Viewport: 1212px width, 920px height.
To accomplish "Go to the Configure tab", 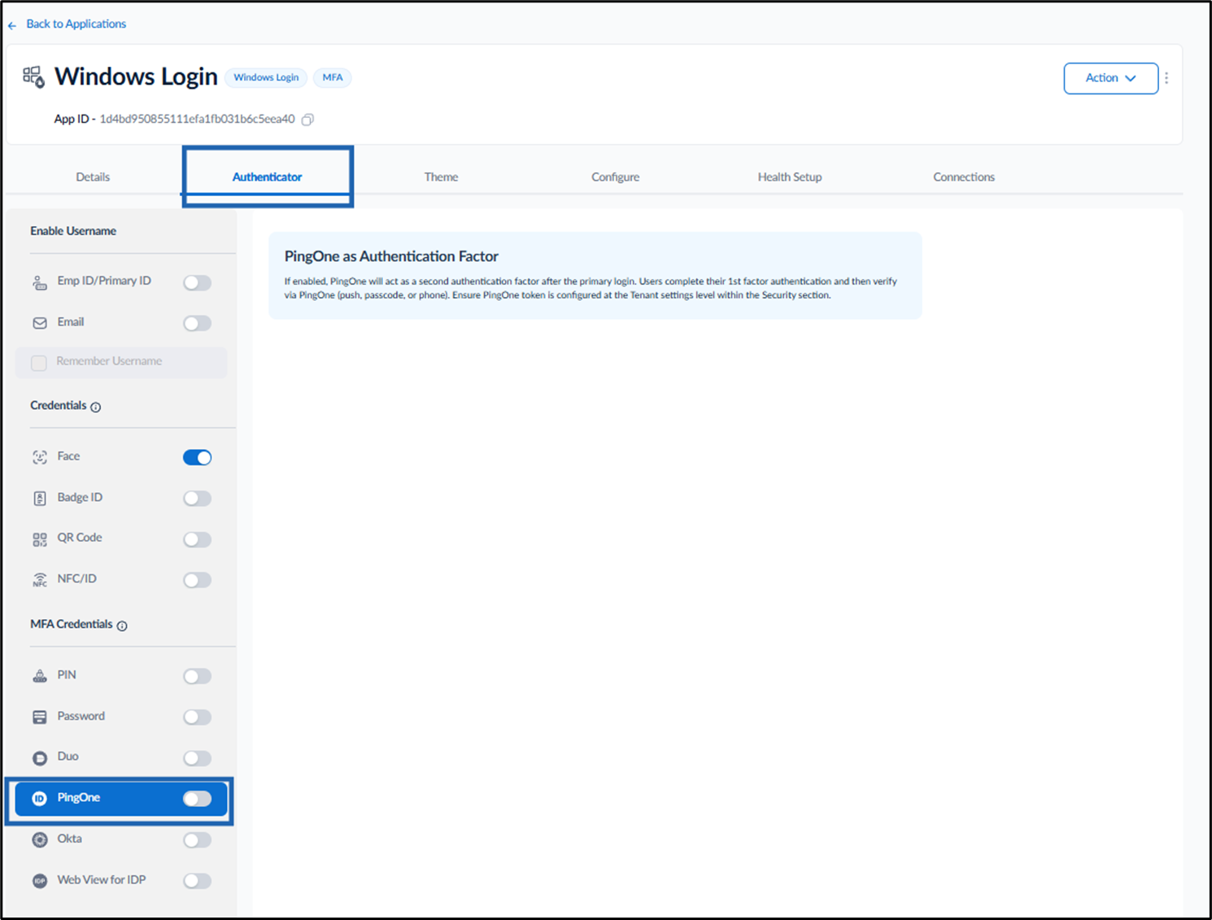I will click(x=615, y=177).
